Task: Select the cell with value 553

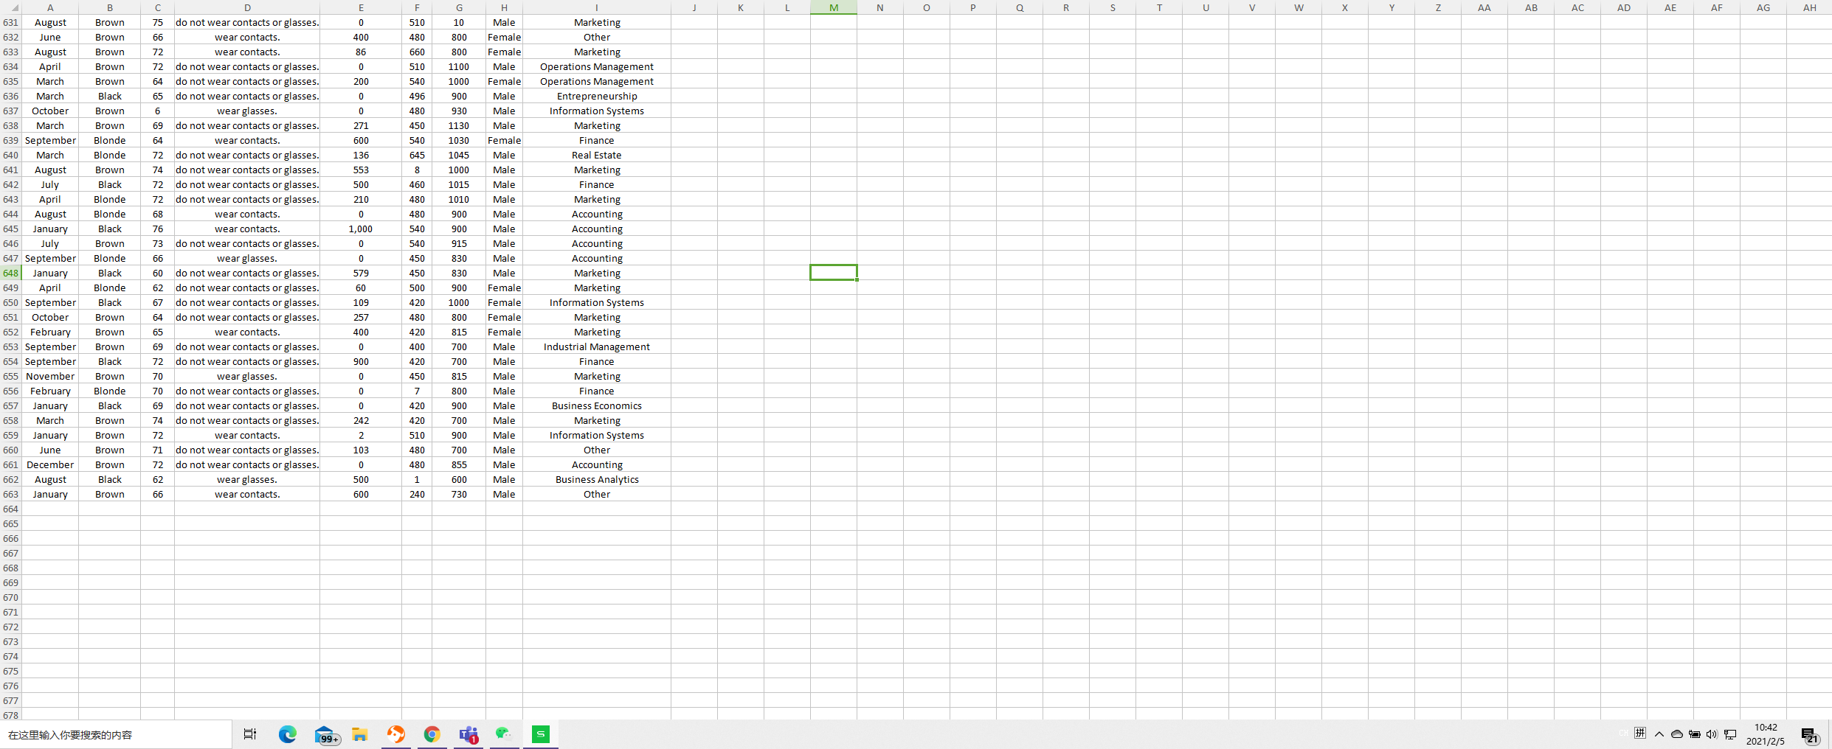Action: (x=361, y=170)
